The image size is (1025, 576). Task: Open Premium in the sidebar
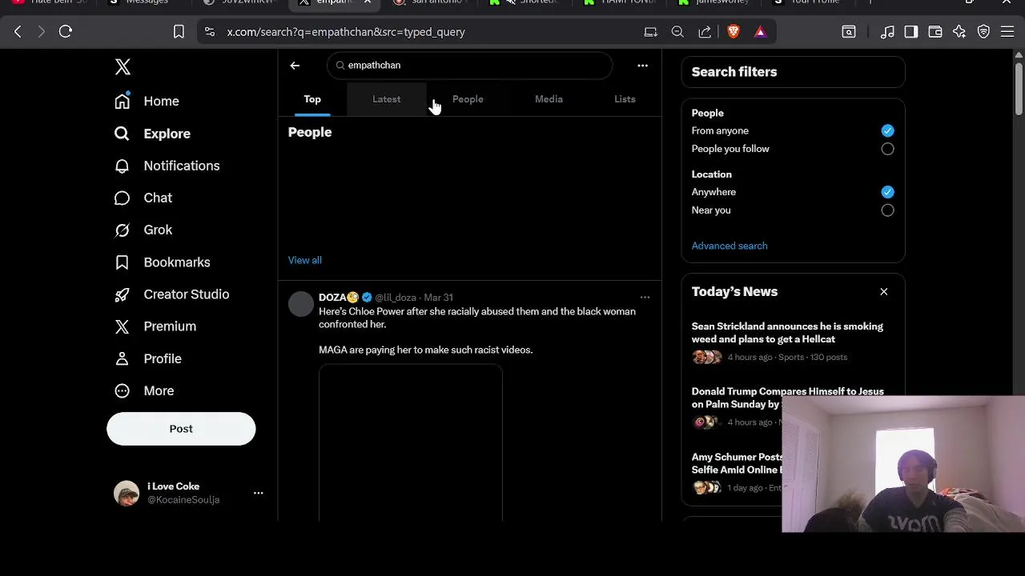[155, 326]
